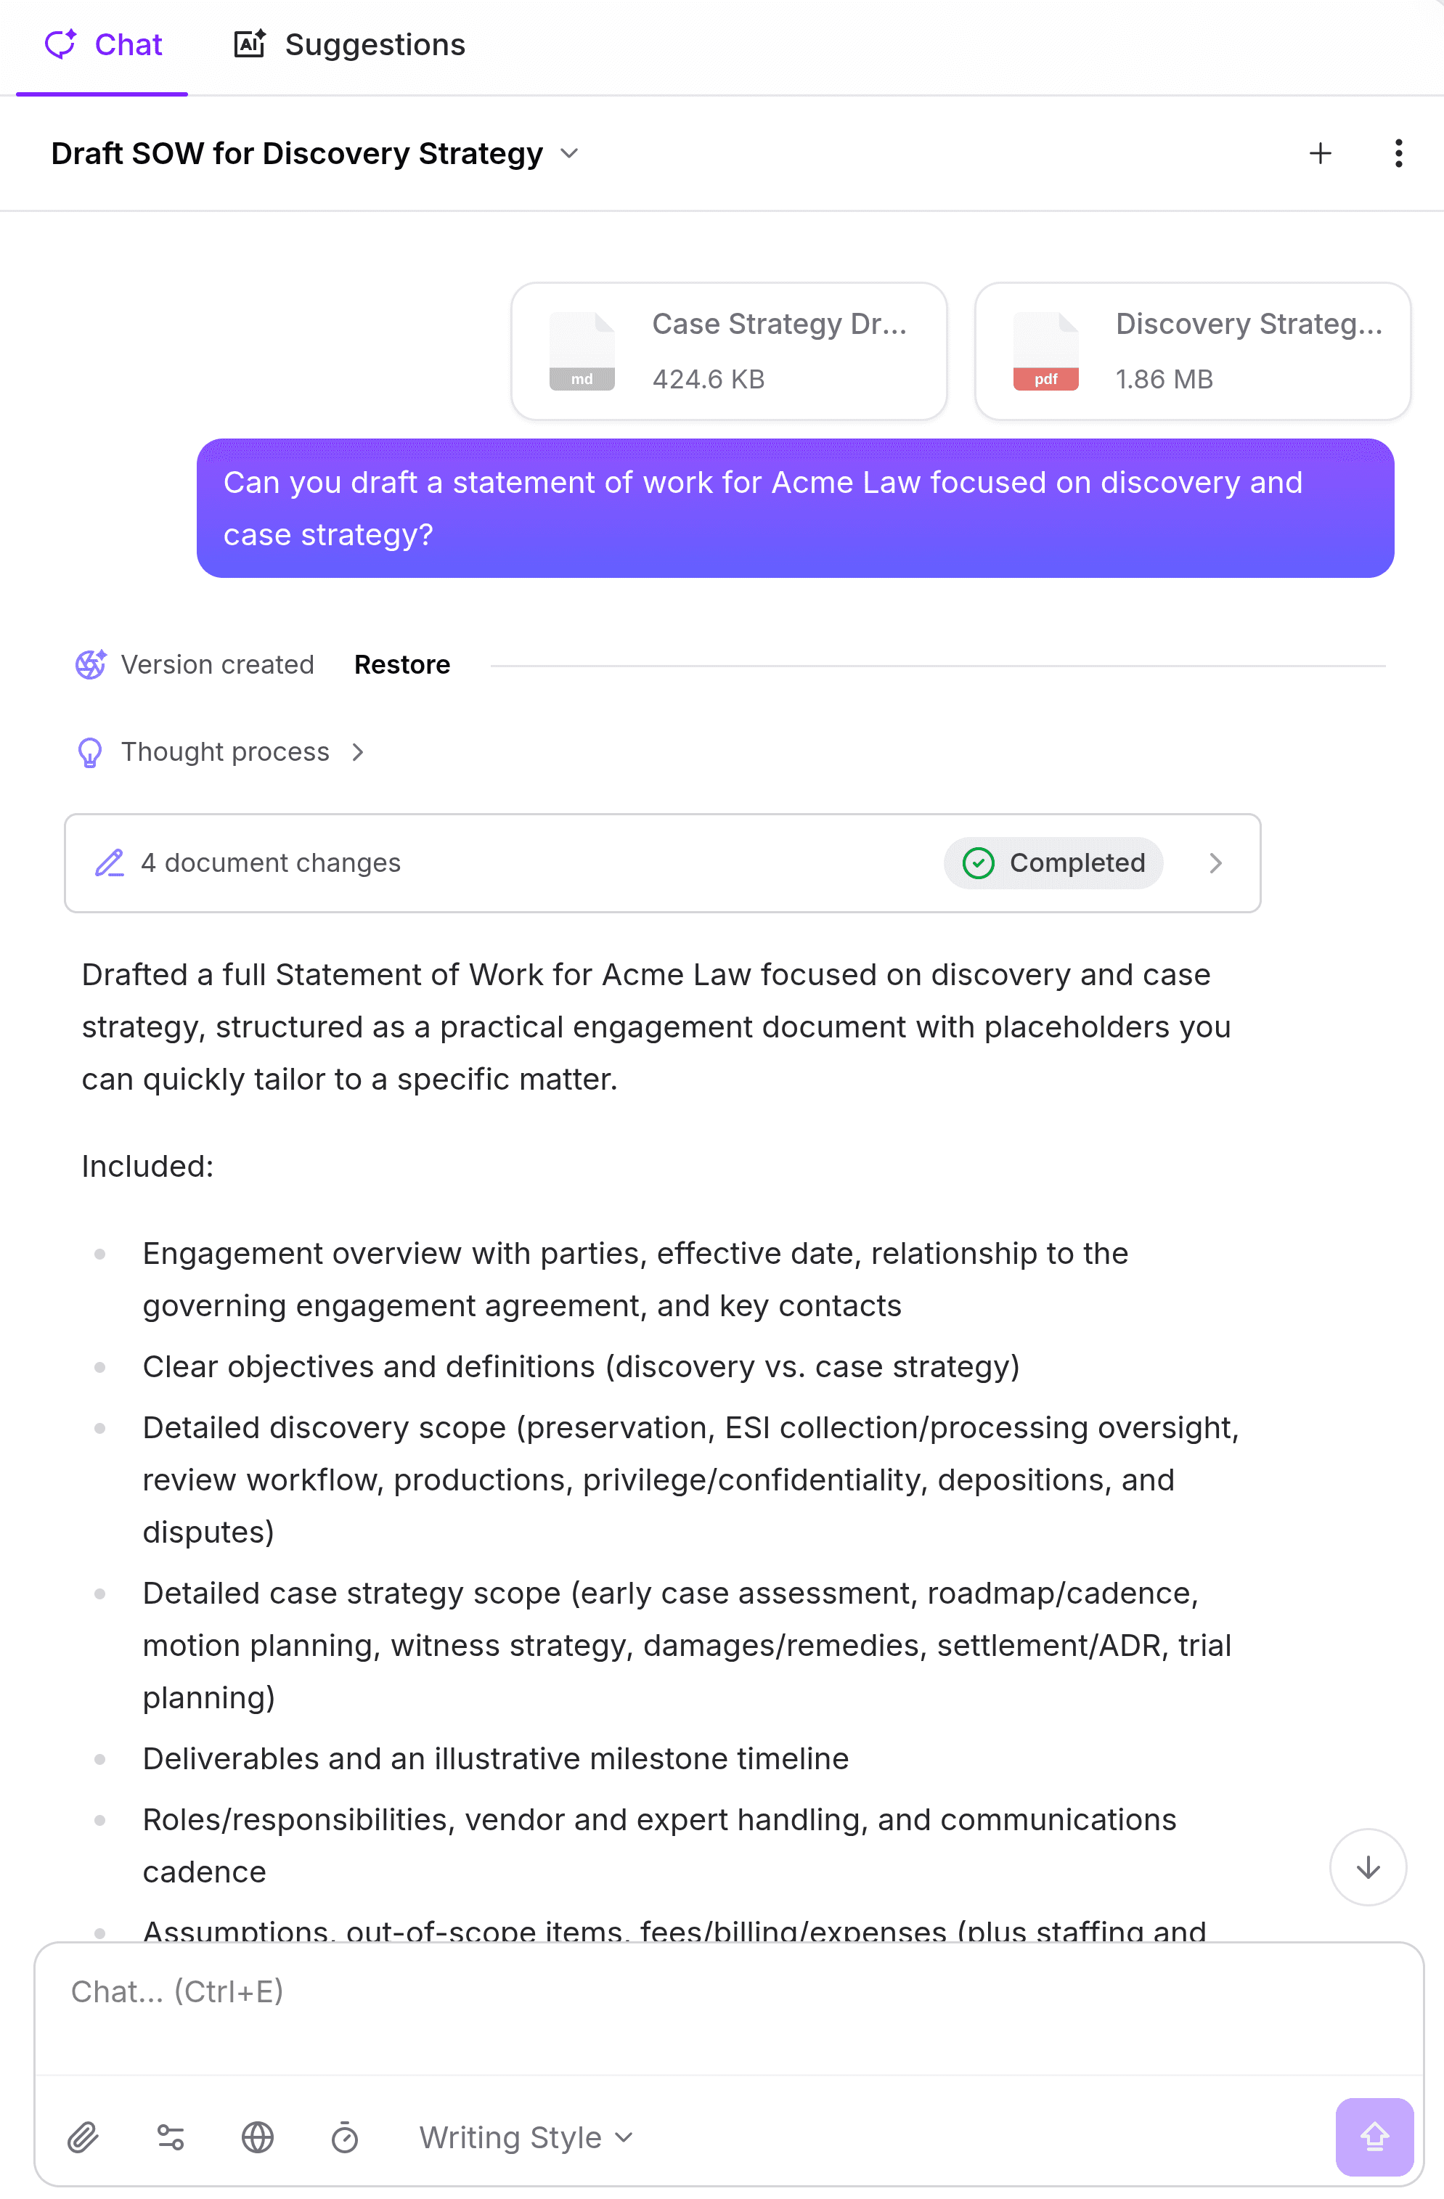1444x2199 pixels.
Task: Click the pencil icon beside document changes
Action: (110, 863)
